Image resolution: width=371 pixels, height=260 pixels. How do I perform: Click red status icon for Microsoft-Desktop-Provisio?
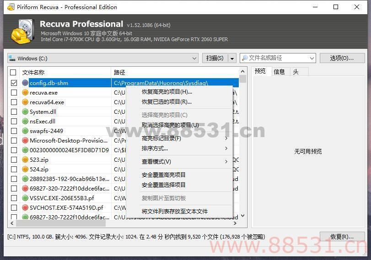click(25, 140)
